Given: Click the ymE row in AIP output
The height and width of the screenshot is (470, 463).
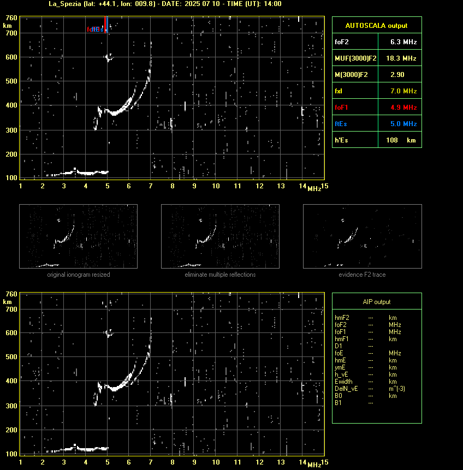Looking at the screenshot, I should [x=366, y=367].
